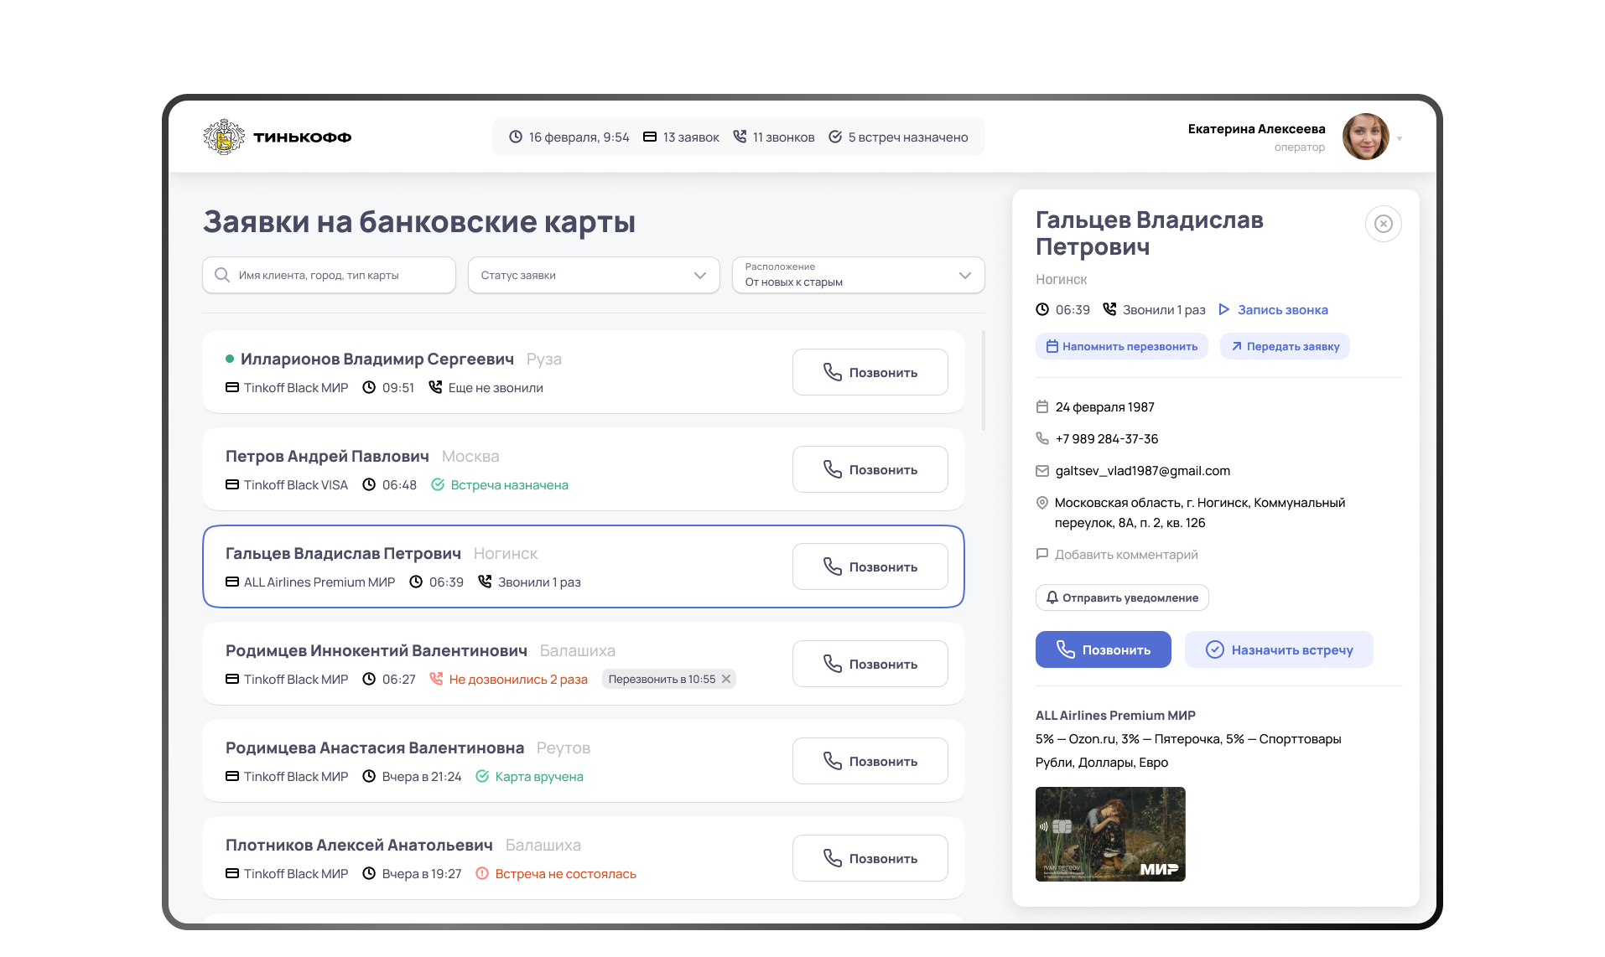This screenshot has height=957, width=1605.
Task: Remove the Перезвонить в 10:55 reminder tag
Action: [726, 680]
